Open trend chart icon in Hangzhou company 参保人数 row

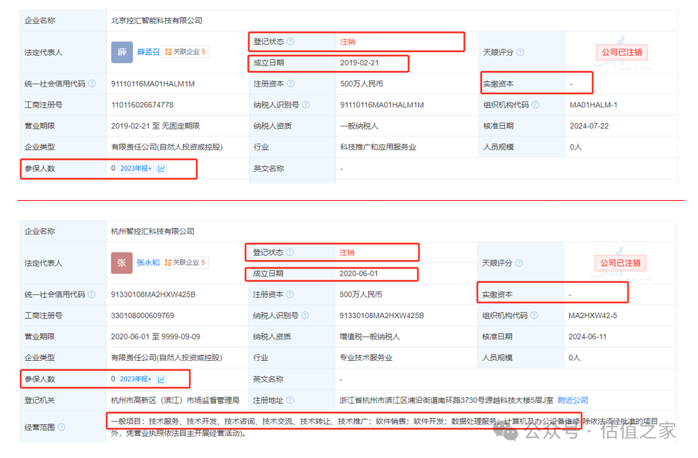[x=161, y=379]
